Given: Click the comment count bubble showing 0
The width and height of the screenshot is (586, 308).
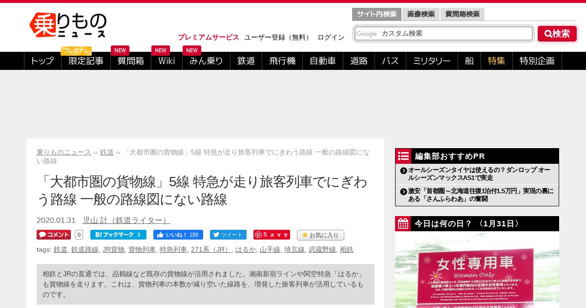Looking at the screenshot, I should tap(79, 235).
